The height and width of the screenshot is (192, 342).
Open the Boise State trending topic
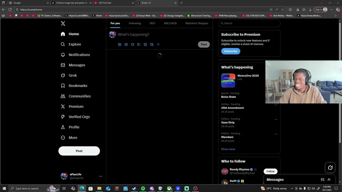pos(228,97)
